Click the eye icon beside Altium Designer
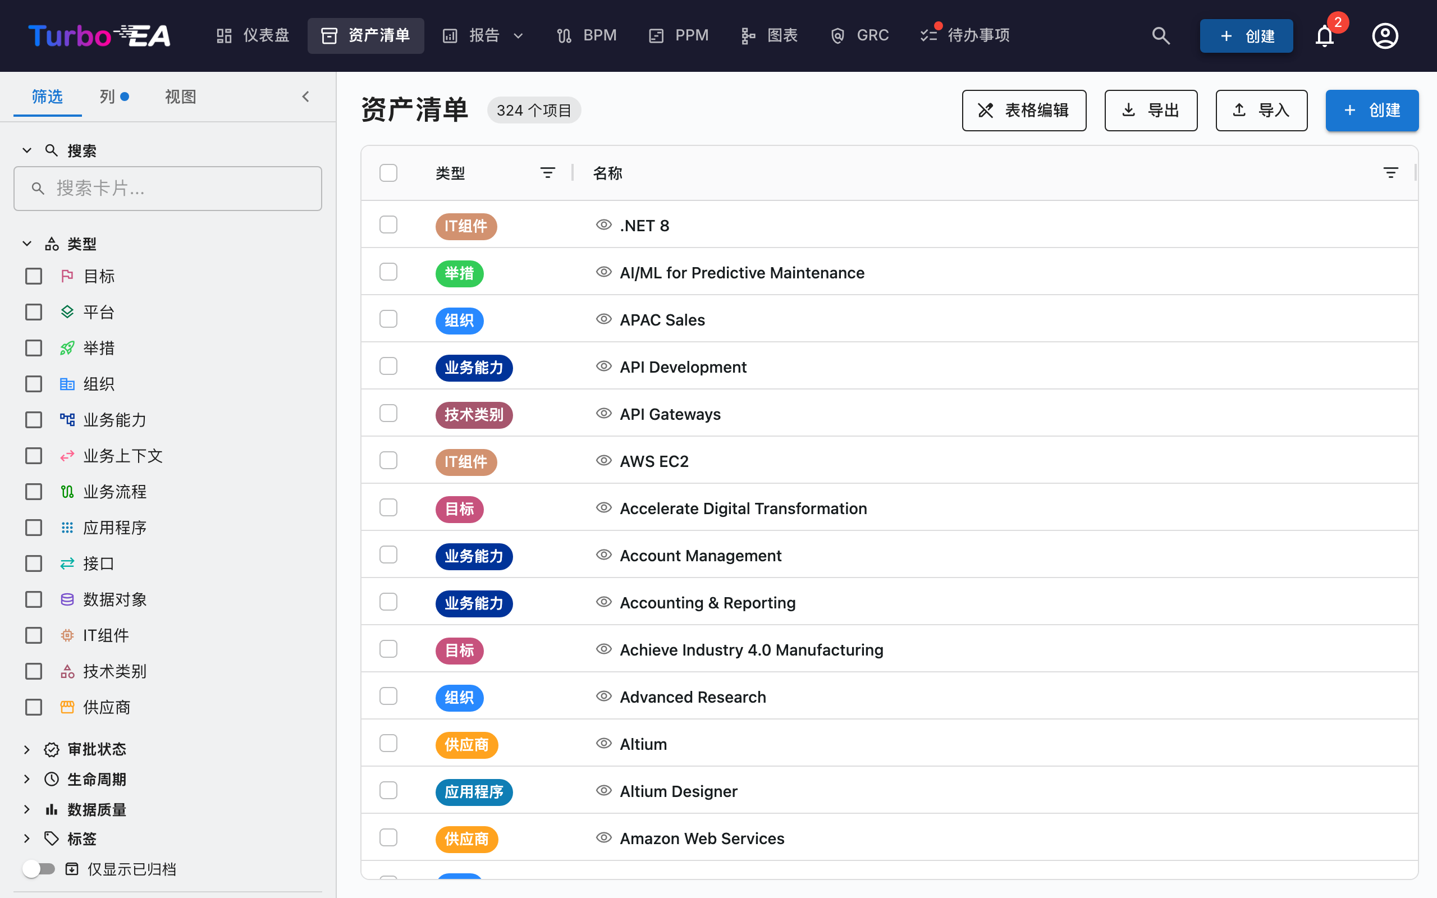The image size is (1437, 898). tap(603, 790)
